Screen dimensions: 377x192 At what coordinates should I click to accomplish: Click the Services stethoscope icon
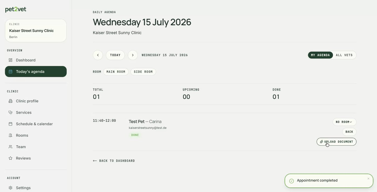click(x=11, y=112)
